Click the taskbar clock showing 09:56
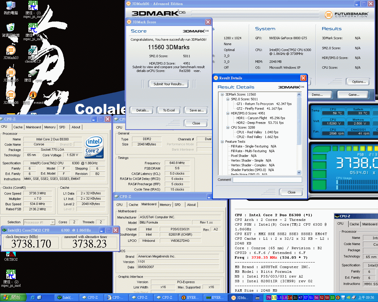This screenshot has width=378, height=302. 366,298
